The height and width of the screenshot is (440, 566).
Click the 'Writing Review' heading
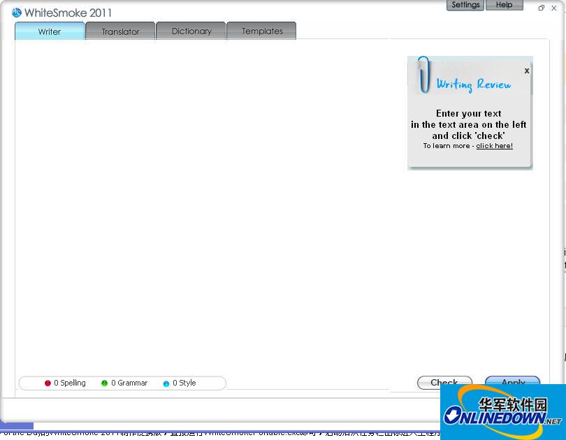pos(474,85)
